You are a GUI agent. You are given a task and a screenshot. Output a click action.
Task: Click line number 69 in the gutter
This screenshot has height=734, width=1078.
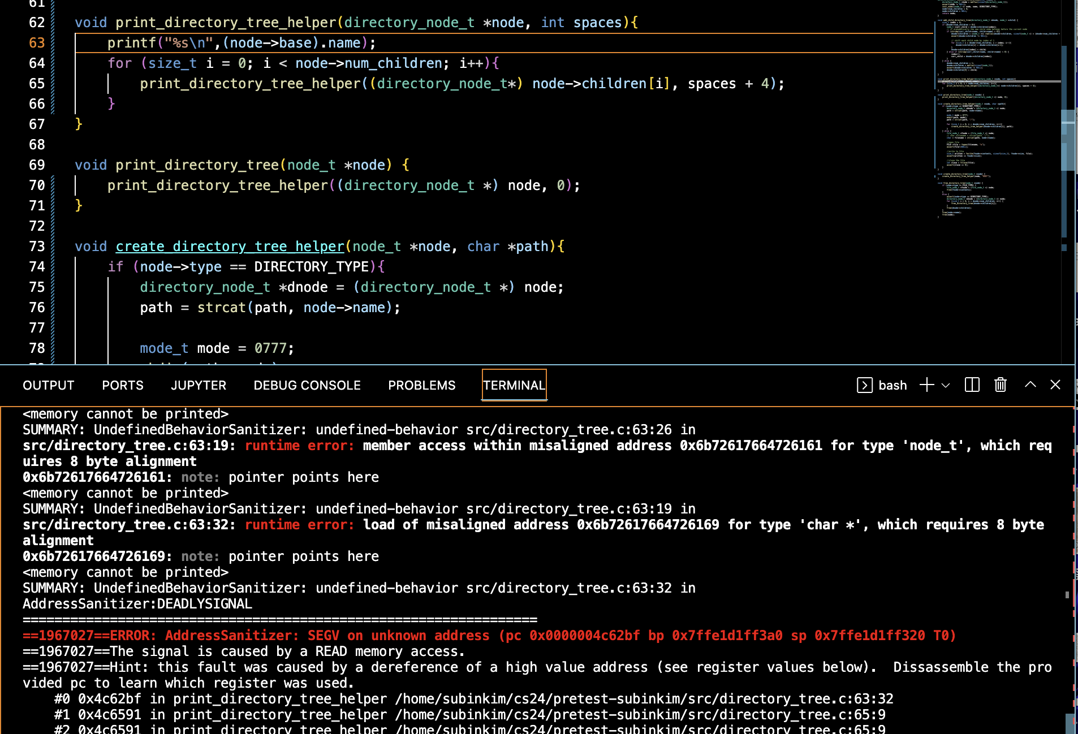pyautogui.click(x=37, y=165)
